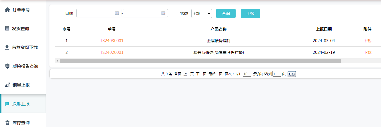Click the 序号 column header

tap(67, 29)
